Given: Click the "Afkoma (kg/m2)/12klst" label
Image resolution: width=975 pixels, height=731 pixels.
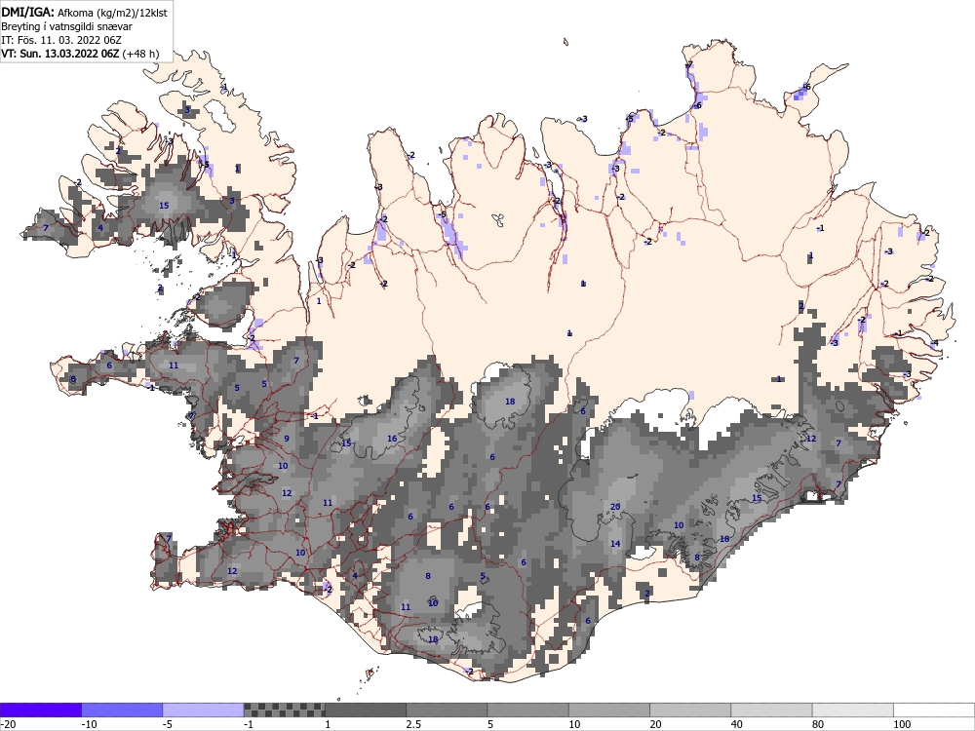Looking at the screenshot, I should [x=112, y=13].
